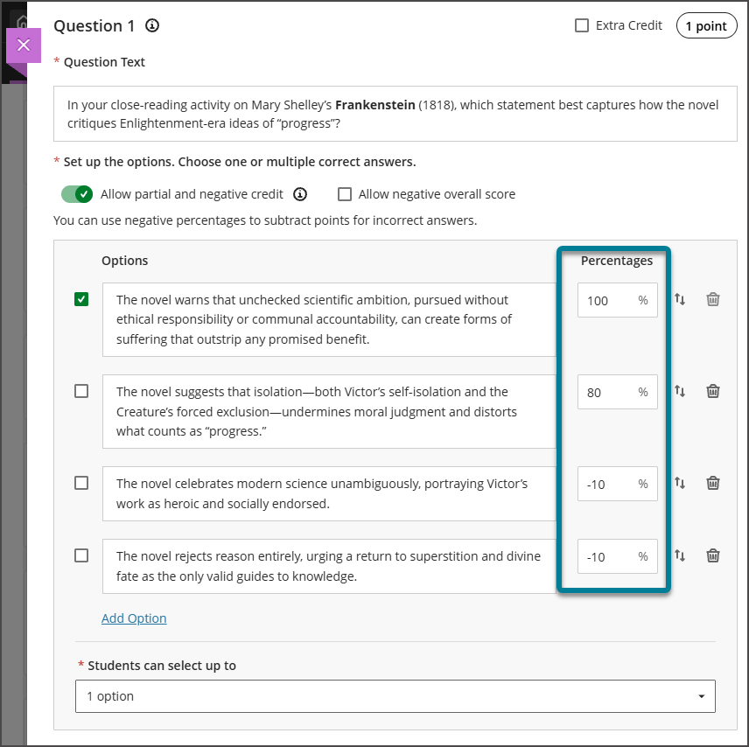749x747 pixels.
Task: Click the '1 point' button
Action: click(706, 25)
